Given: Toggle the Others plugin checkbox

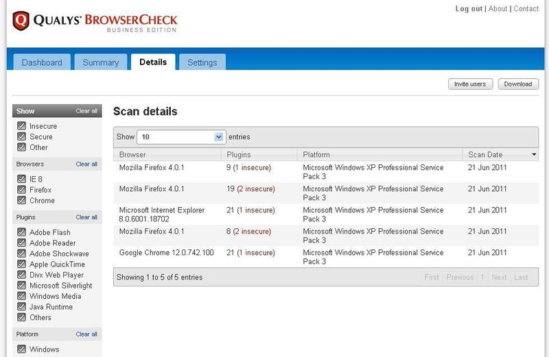Looking at the screenshot, I should 21,317.
